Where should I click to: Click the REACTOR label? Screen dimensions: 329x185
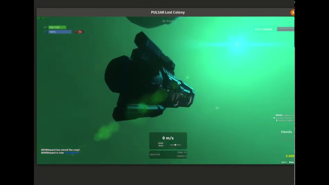click(155, 155)
